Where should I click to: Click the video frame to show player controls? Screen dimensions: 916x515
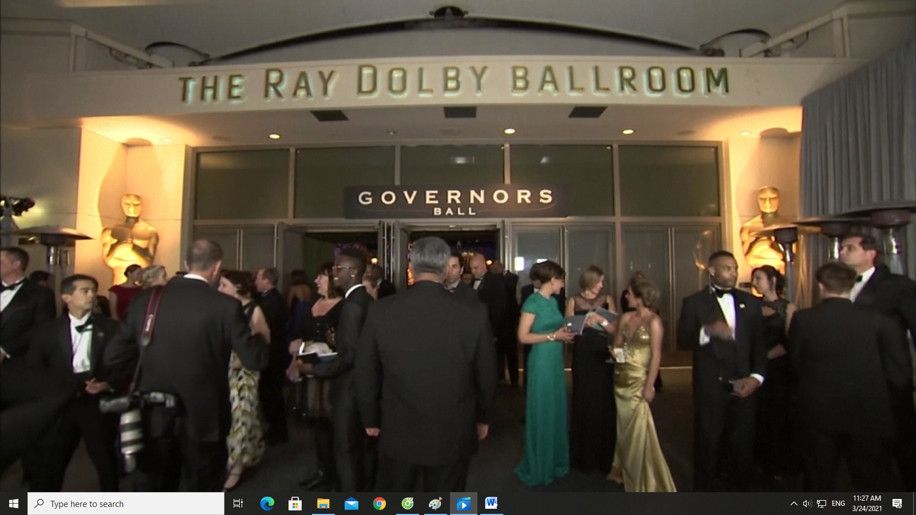click(458, 246)
